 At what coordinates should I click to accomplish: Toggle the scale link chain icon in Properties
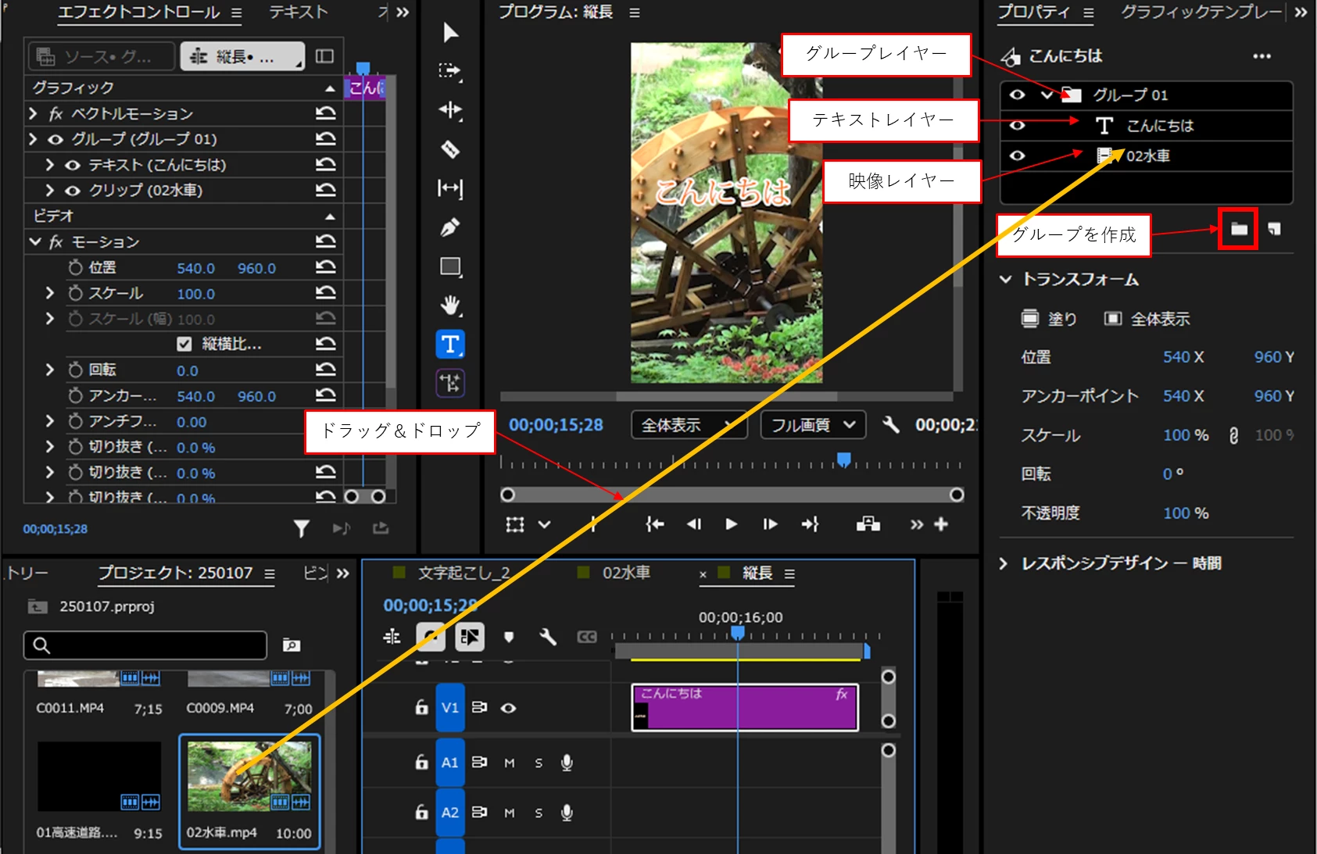(x=1233, y=435)
